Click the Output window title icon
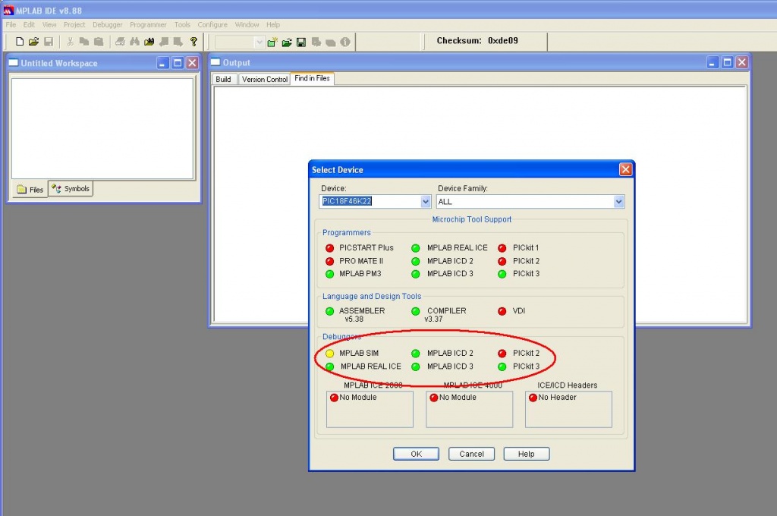Image resolution: width=777 pixels, height=516 pixels. (215, 62)
